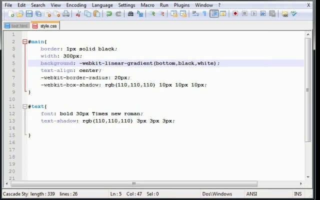Screen dimensions: 320x200
Task: Close the document with the X button
Action: 308,5
